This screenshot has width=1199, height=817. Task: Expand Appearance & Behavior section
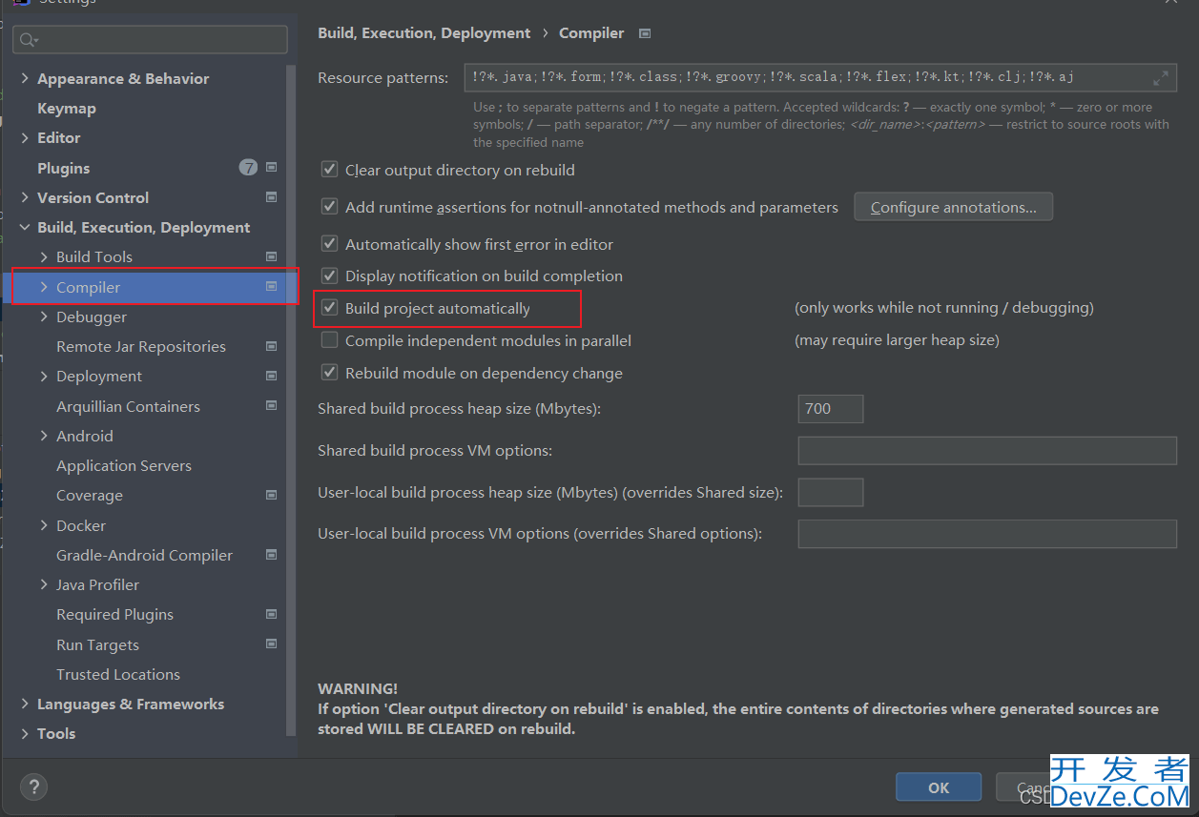[25, 78]
